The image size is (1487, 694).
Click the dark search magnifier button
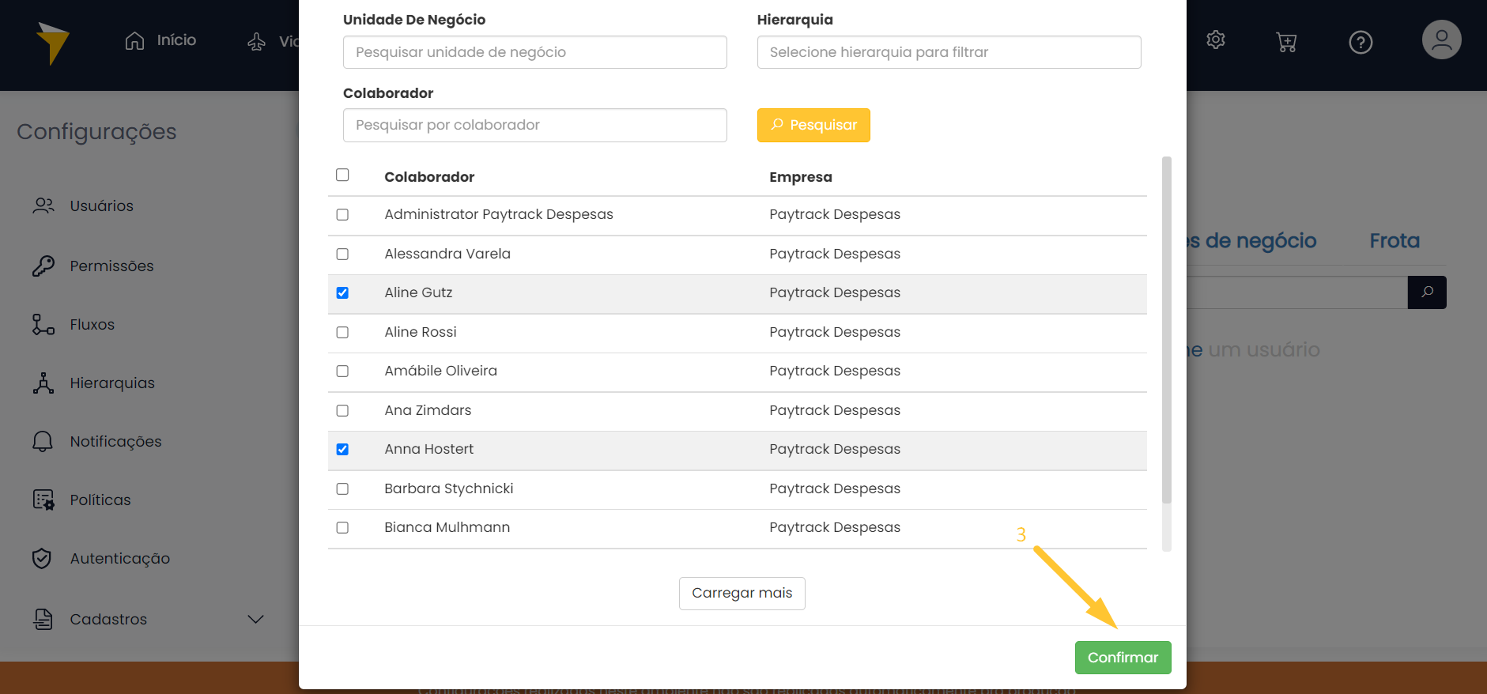1427,292
